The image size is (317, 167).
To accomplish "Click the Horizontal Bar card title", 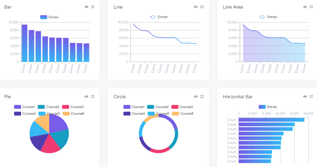I will (x=238, y=96).
